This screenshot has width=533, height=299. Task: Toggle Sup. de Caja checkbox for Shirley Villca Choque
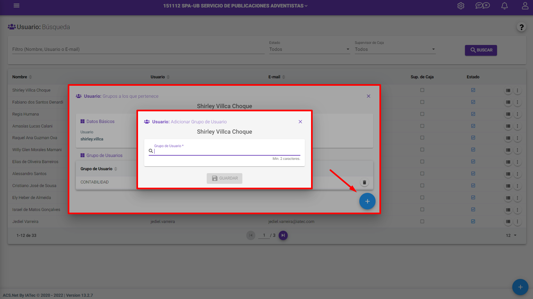pos(422,90)
